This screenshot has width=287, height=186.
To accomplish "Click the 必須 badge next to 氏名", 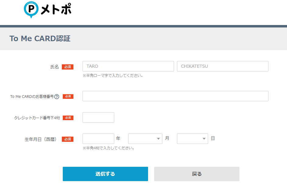I will coord(68,67).
